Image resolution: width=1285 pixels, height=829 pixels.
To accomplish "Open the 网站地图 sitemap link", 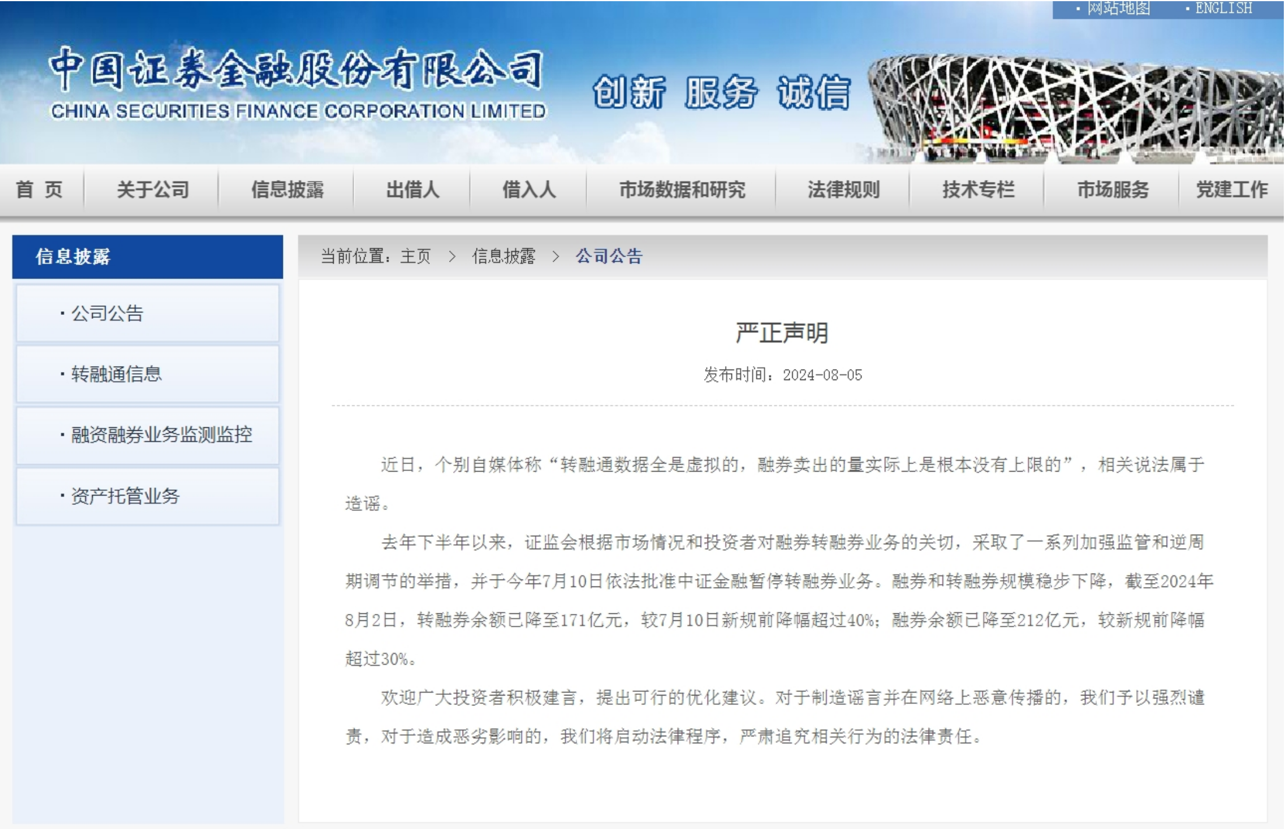I will pyautogui.click(x=1118, y=8).
